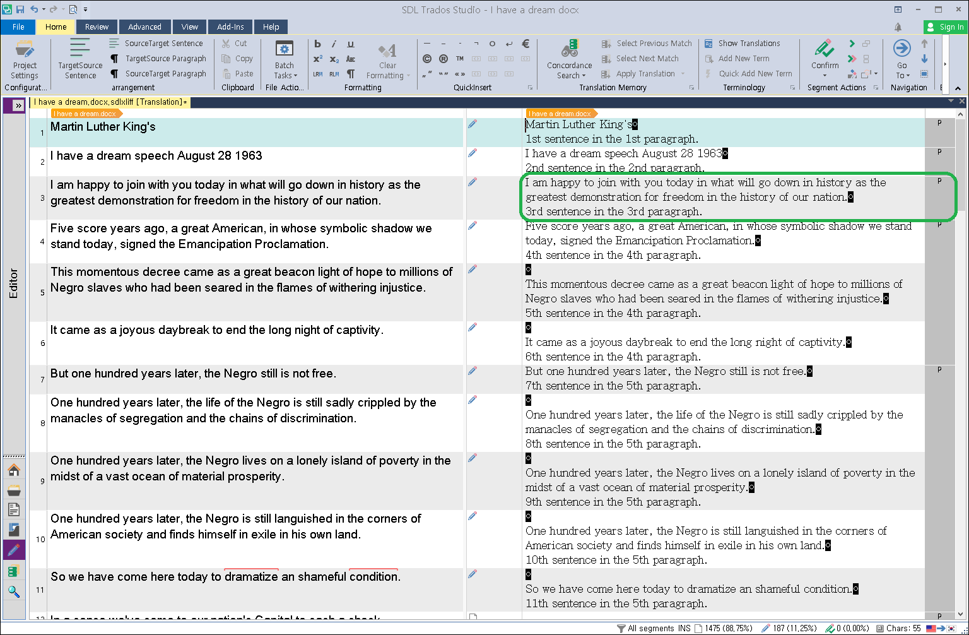Open the Translation Memories view
This screenshot has width=969, height=635.
14,571
